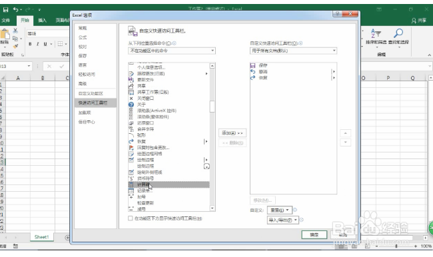Click the command list scrollbar thumb

[x=212, y=107]
